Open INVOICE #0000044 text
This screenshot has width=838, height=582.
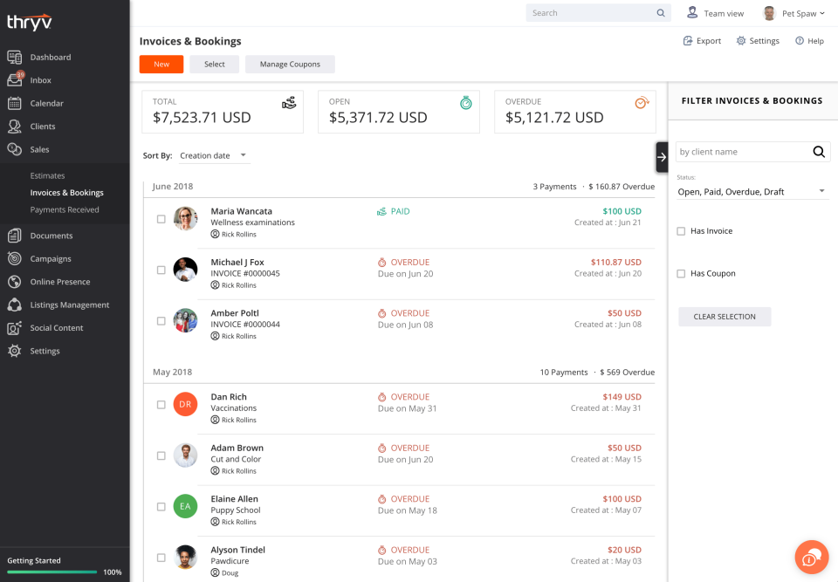[245, 324]
